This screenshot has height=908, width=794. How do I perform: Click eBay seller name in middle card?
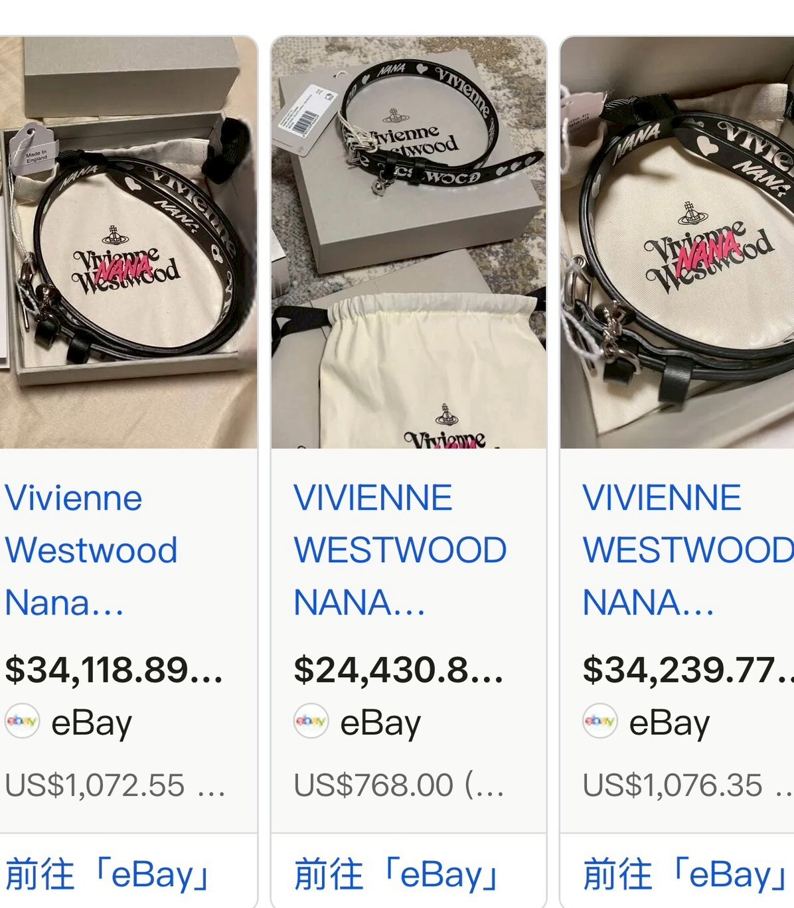point(380,723)
